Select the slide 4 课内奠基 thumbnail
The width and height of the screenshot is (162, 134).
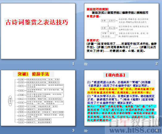pyautogui.click(x=121, y=98)
